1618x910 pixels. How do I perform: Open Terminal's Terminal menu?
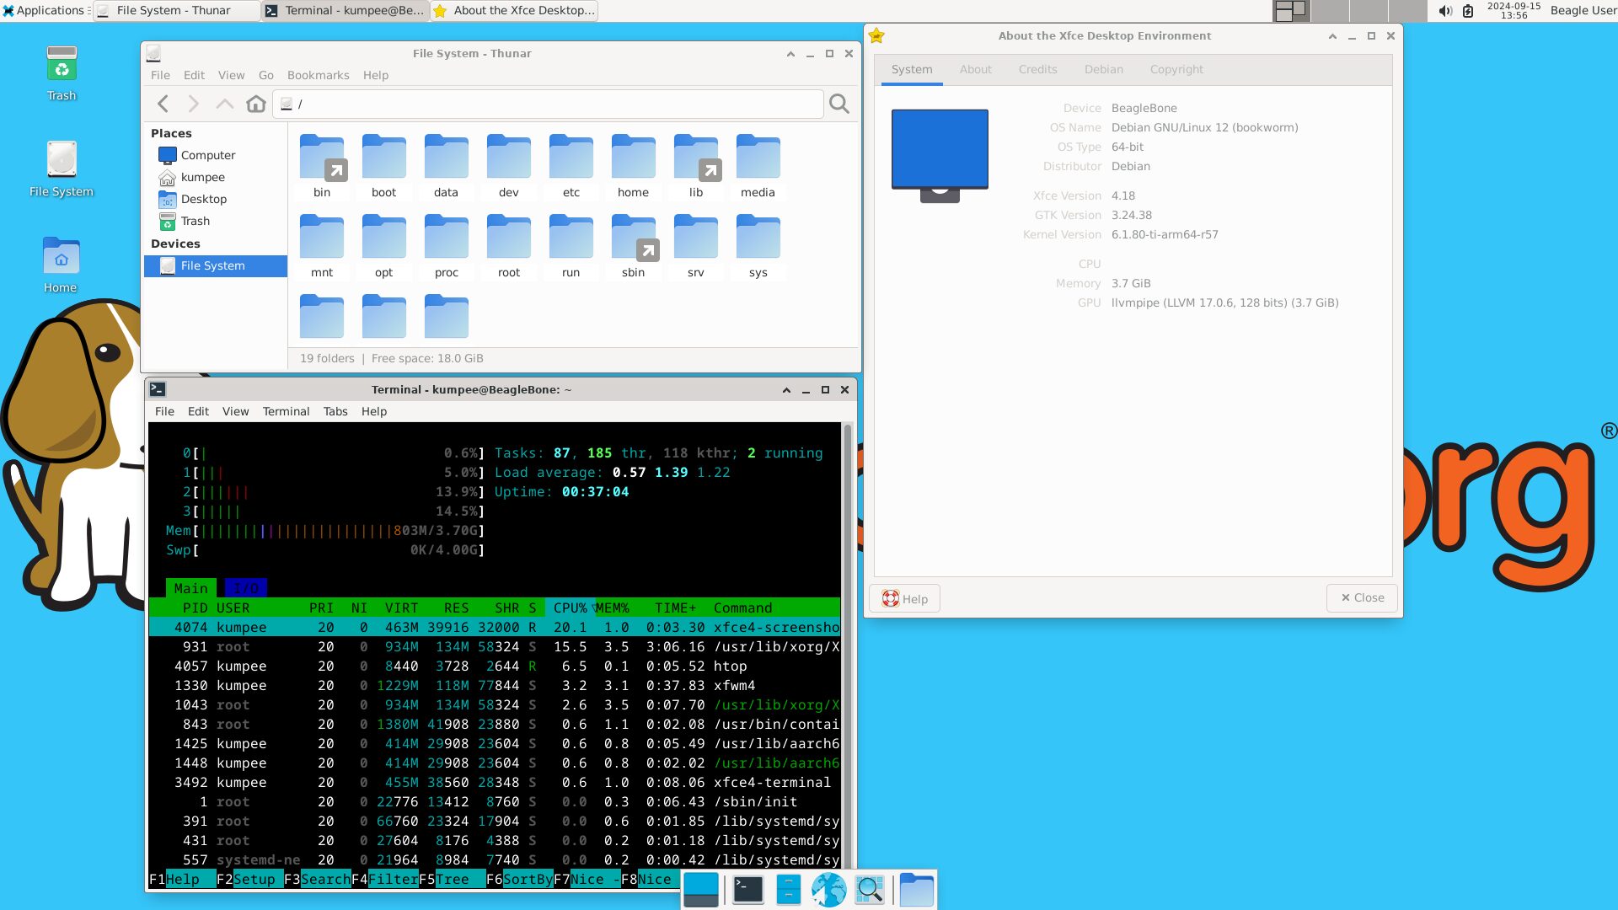pos(286,411)
